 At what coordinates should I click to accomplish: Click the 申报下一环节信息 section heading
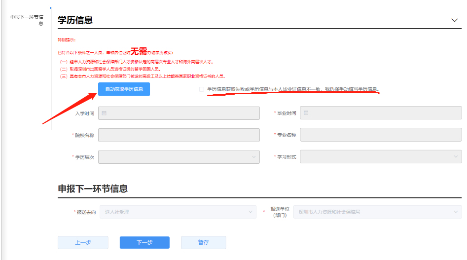[x=93, y=189]
